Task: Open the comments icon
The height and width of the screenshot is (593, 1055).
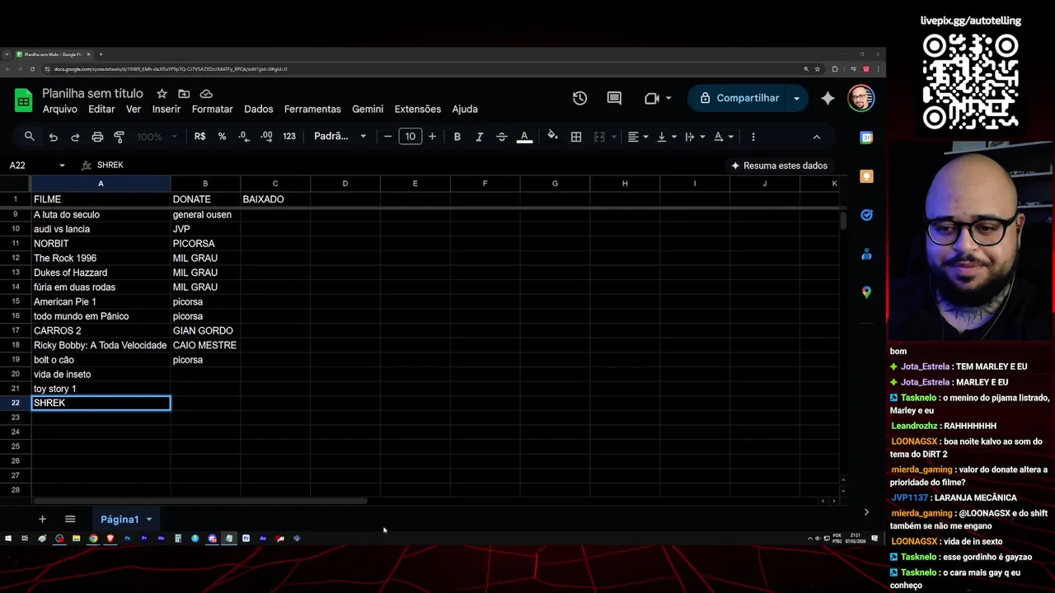Action: [614, 98]
